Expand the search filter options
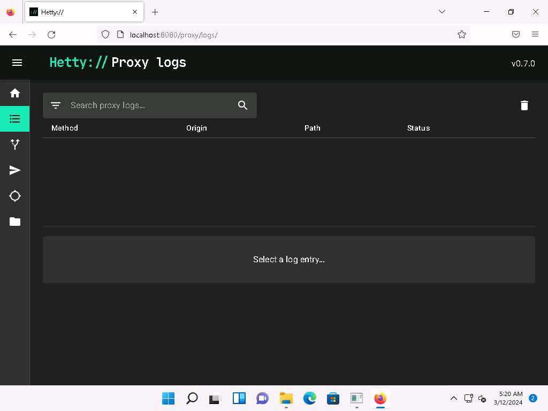This screenshot has width=548, height=411. tap(56, 105)
